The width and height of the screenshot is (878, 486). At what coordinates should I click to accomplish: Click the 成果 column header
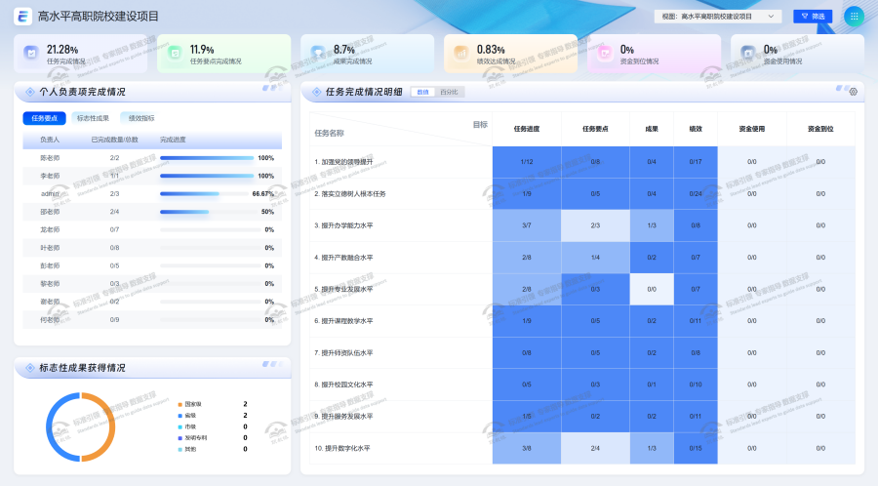point(652,129)
